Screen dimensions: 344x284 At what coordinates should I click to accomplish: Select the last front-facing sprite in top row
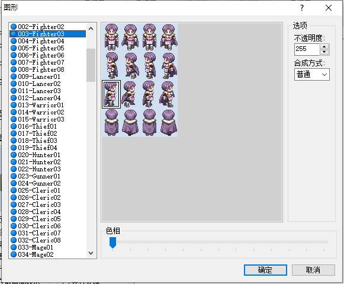(x=168, y=37)
